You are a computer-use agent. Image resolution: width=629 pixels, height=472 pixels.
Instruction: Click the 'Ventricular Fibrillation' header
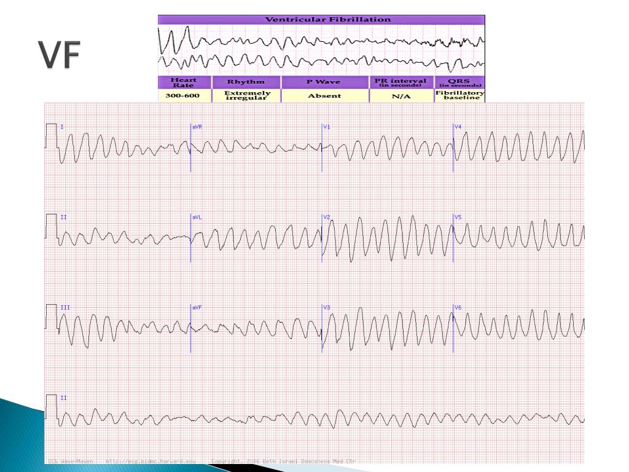click(x=328, y=20)
